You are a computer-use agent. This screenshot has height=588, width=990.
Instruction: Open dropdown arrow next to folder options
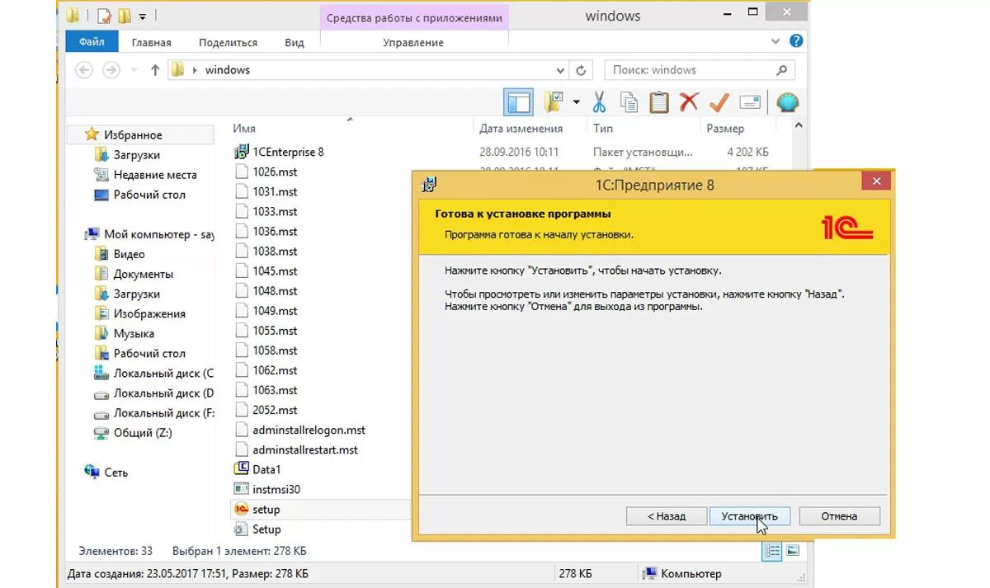point(576,103)
